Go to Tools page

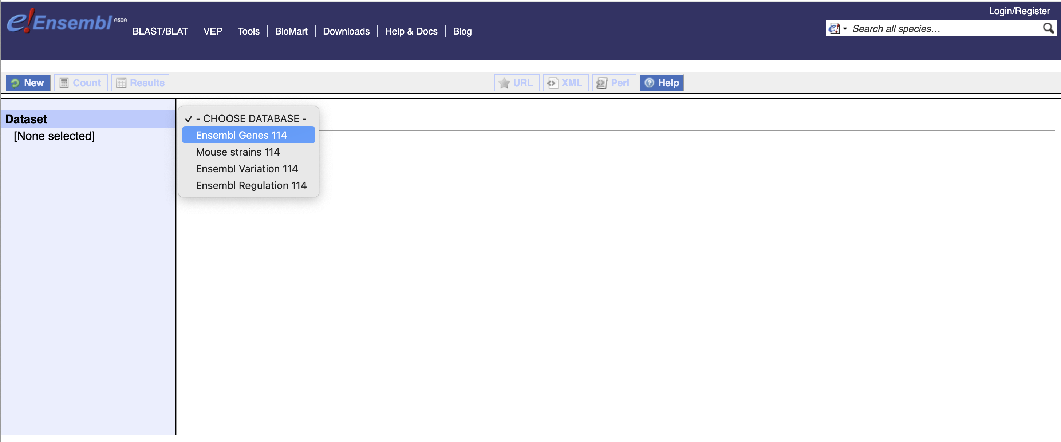pyautogui.click(x=248, y=31)
